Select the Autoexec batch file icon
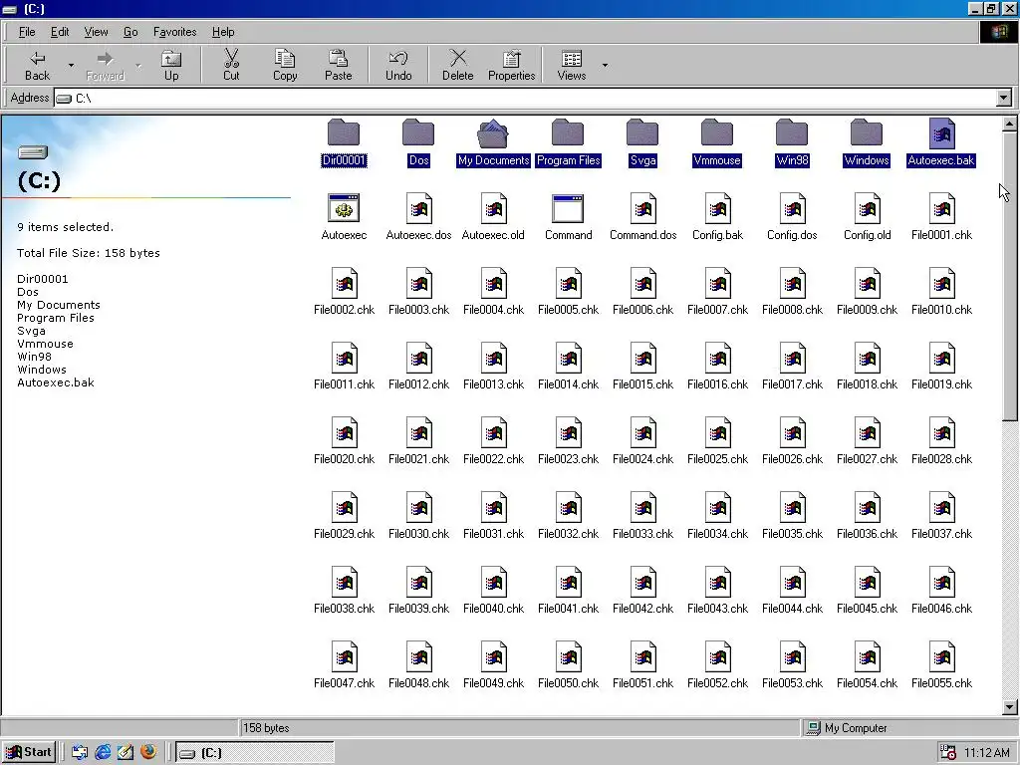This screenshot has height=765, width=1020. tap(344, 208)
